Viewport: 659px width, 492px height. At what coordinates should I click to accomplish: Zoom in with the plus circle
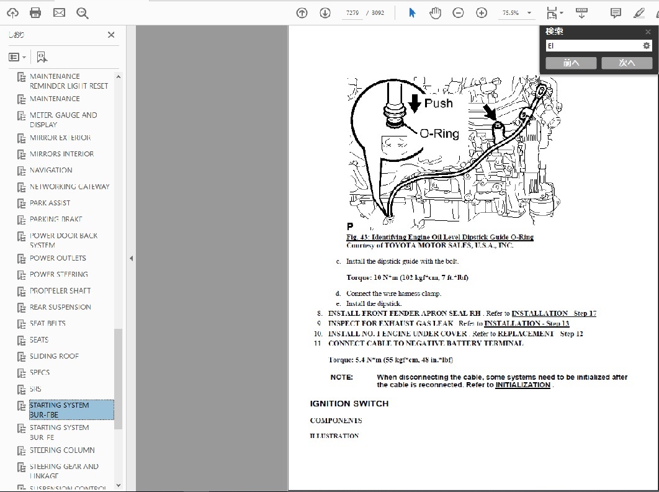tap(482, 13)
